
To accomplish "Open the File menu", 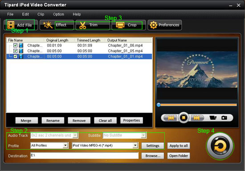I will coord(10,14).
